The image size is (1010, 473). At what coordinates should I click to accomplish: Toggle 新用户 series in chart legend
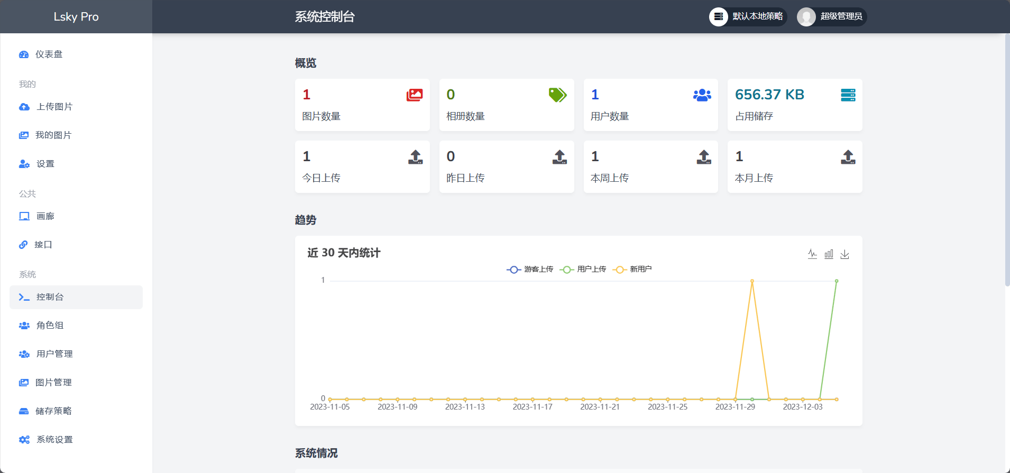632,270
